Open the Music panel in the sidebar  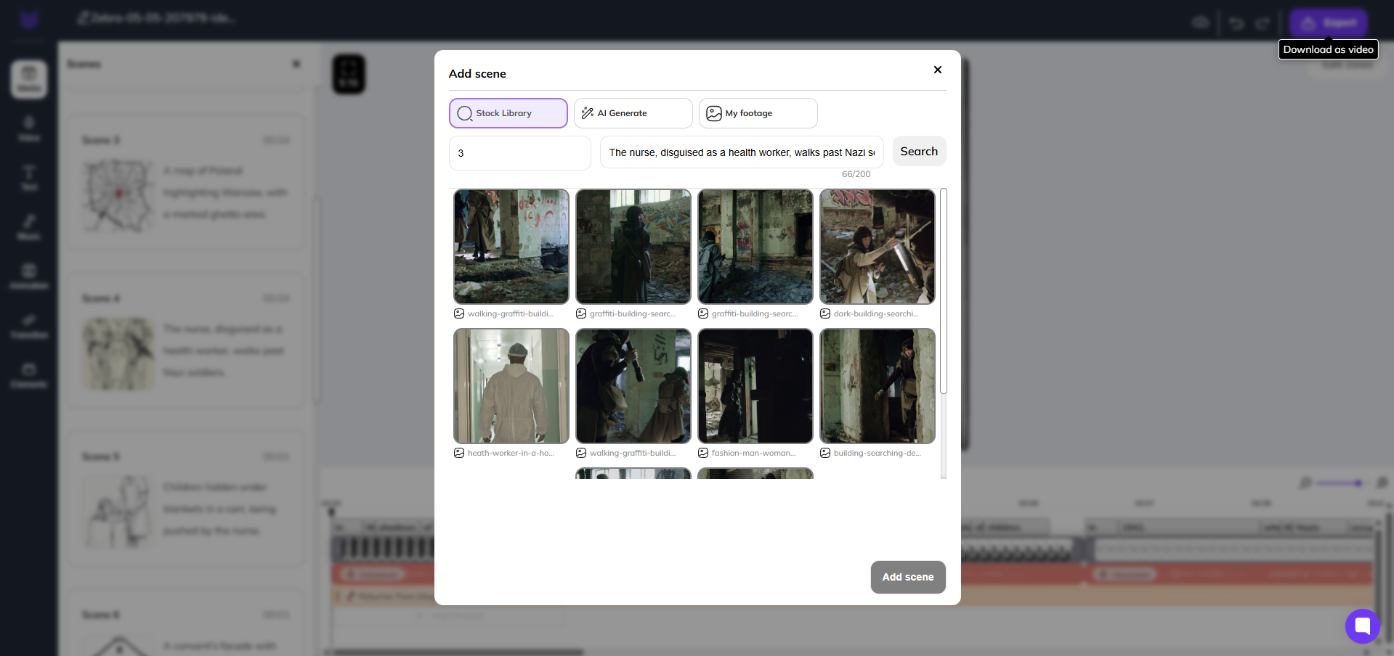tap(29, 227)
